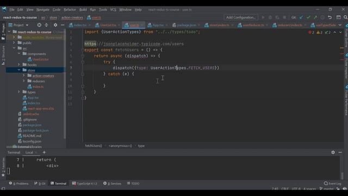Expand the types folder

coord(19,92)
